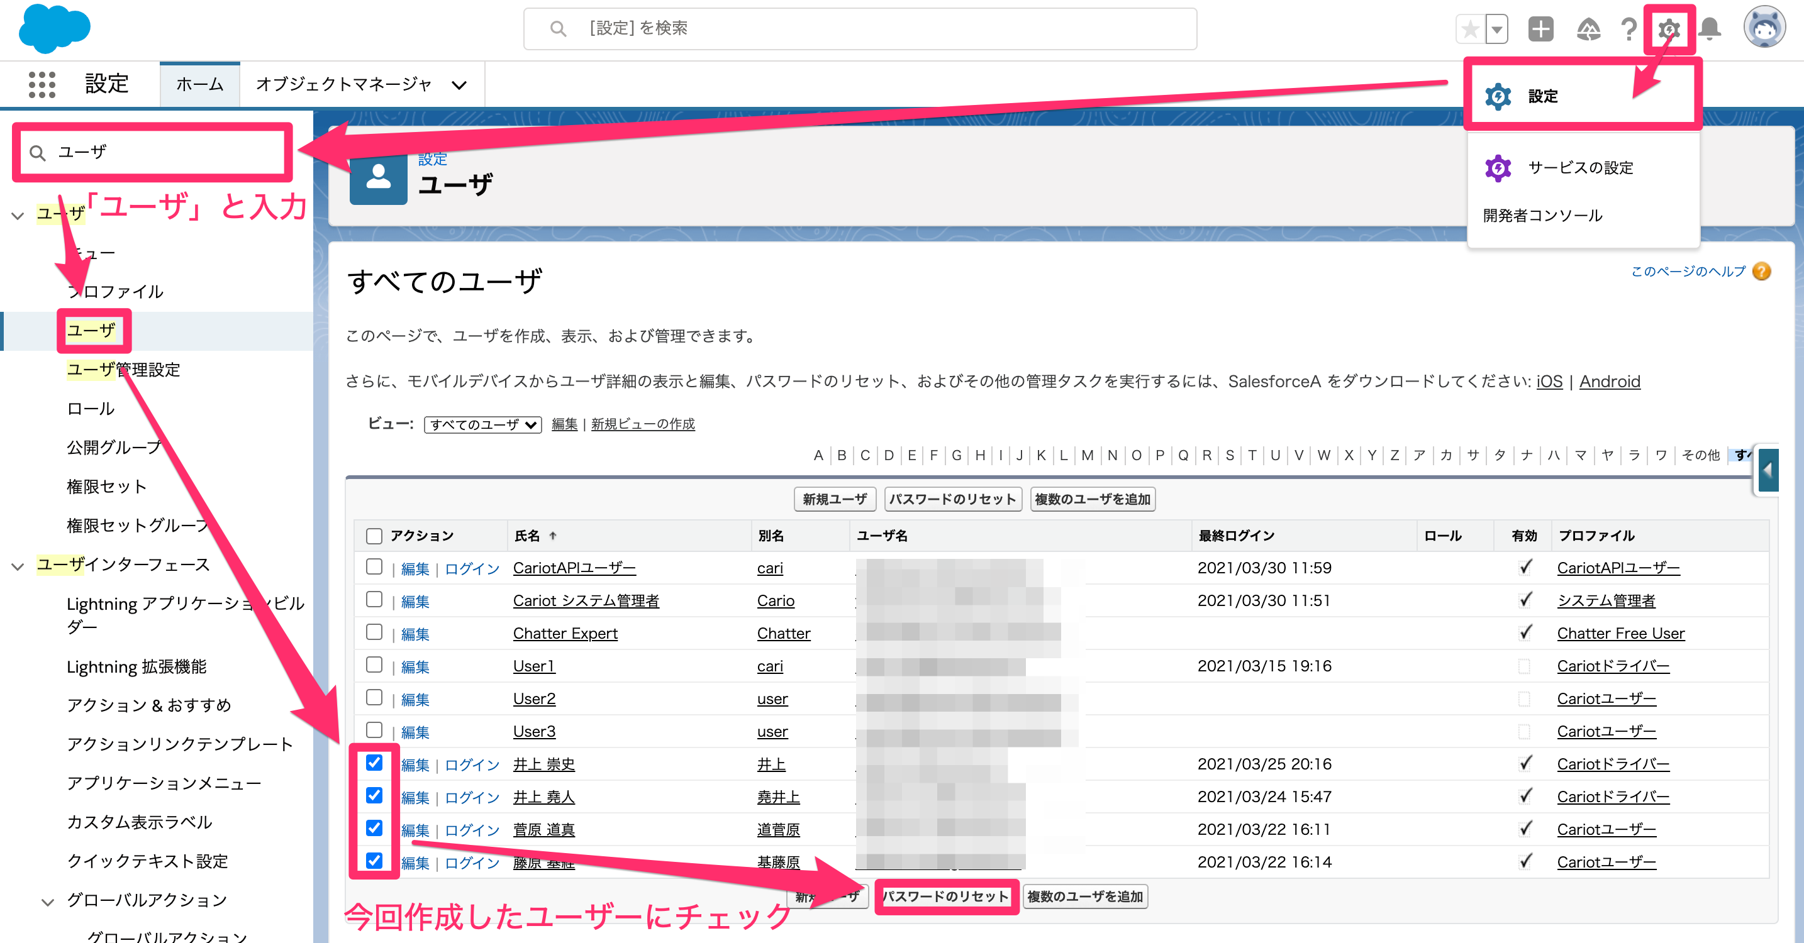Viewport: 1804px width, 943px height.
Task: Open ユーザ管理設定 in the setup tree
Action: pyautogui.click(x=123, y=370)
